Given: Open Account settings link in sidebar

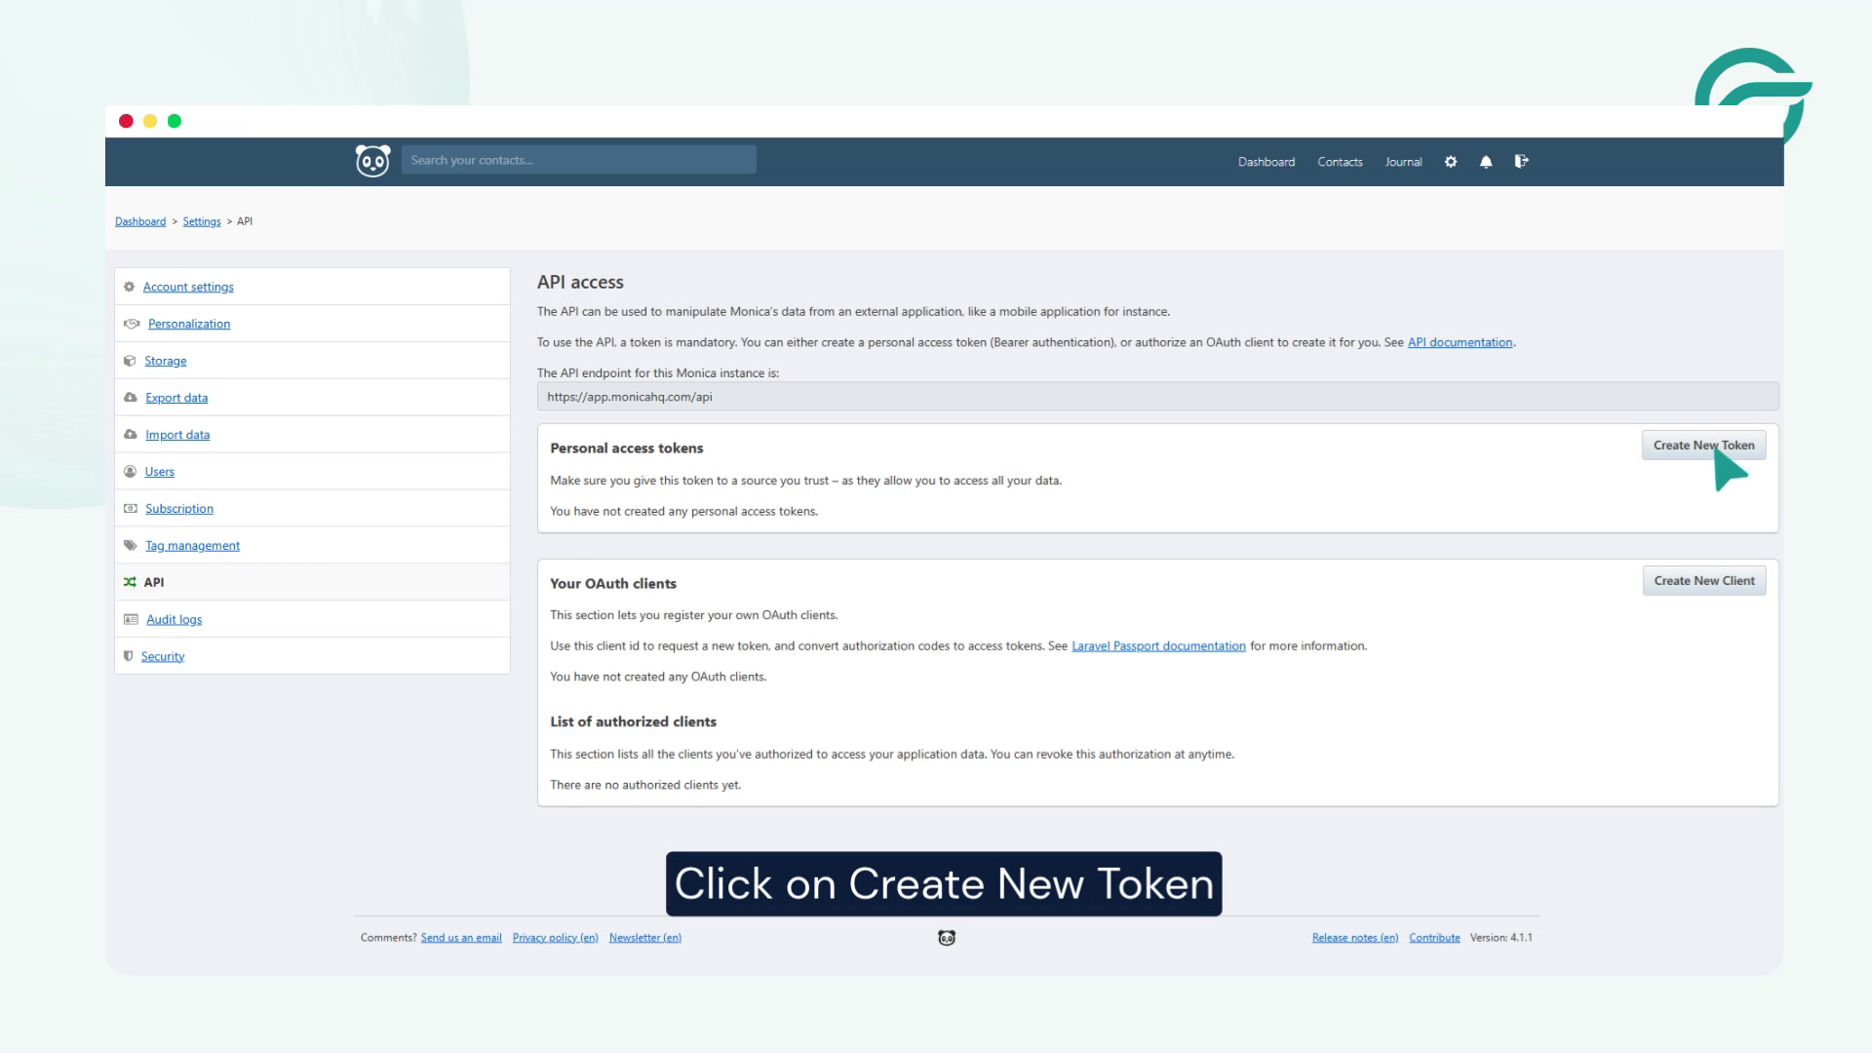Looking at the screenshot, I should pyautogui.click(x=188, y=287).
